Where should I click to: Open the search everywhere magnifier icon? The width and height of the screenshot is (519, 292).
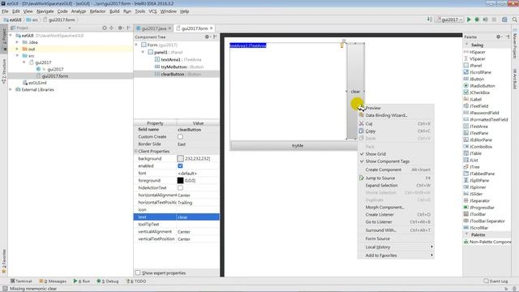515,19
